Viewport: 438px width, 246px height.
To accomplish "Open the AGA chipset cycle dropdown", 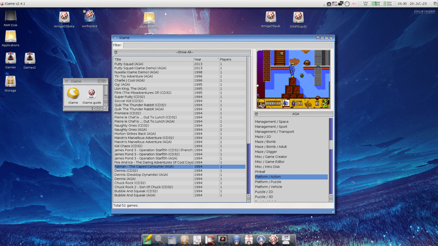I will (x=295, y=114).
